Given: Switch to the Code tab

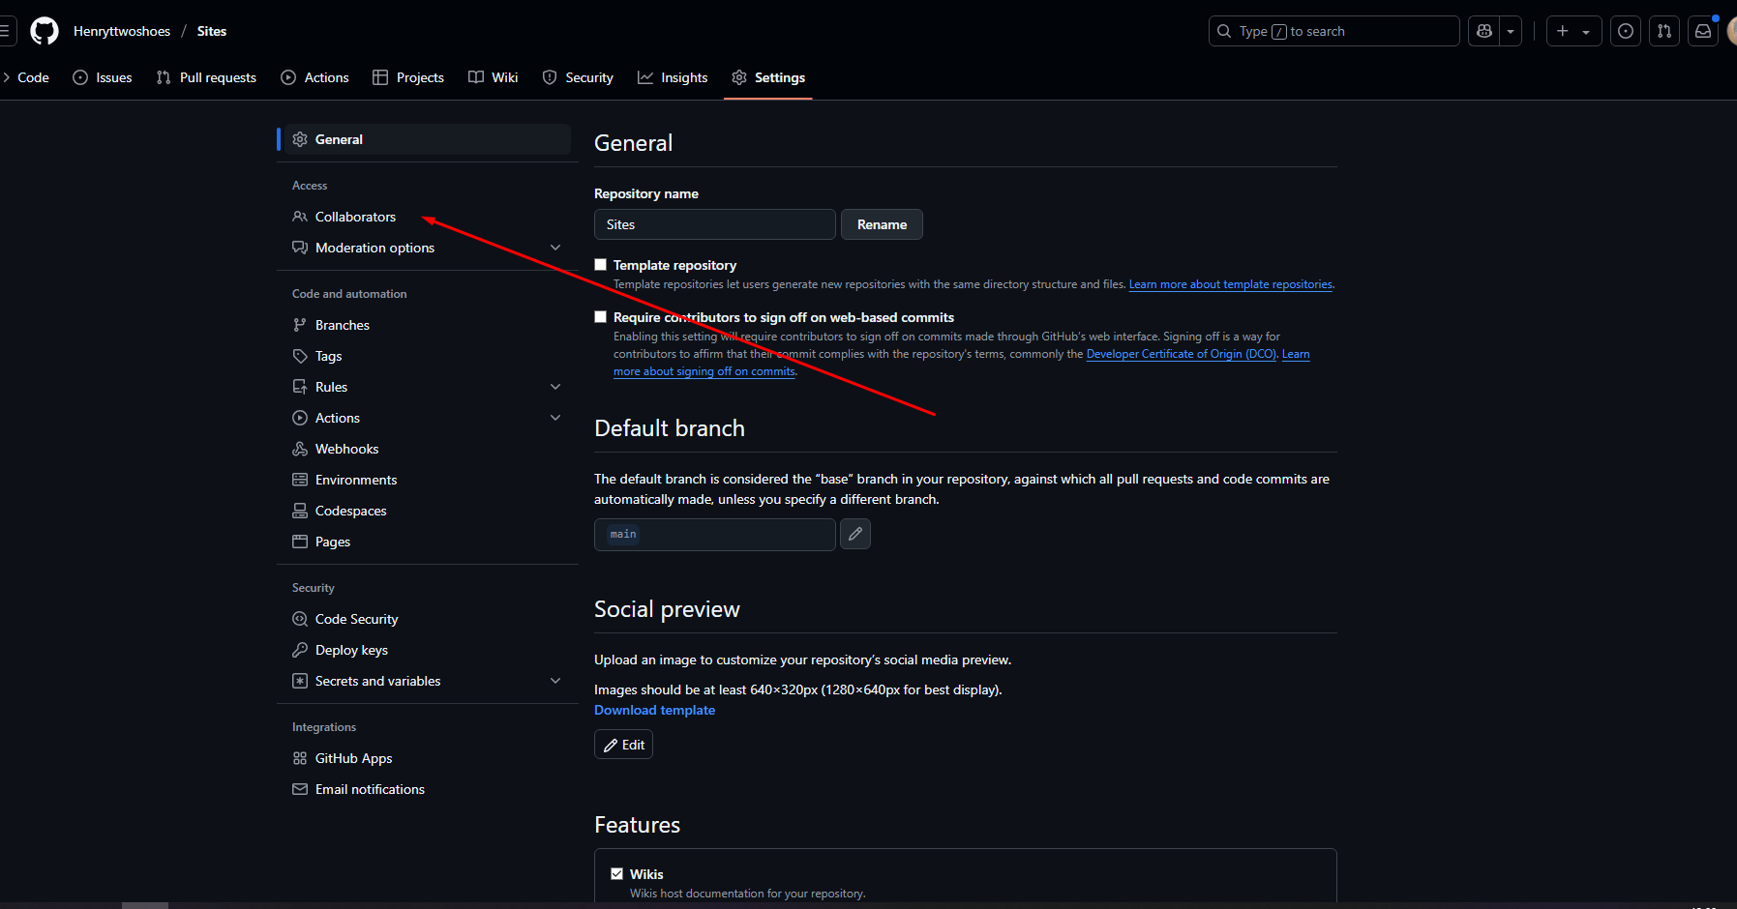Looking at the screenshot, I should click(x=33, y=77).
